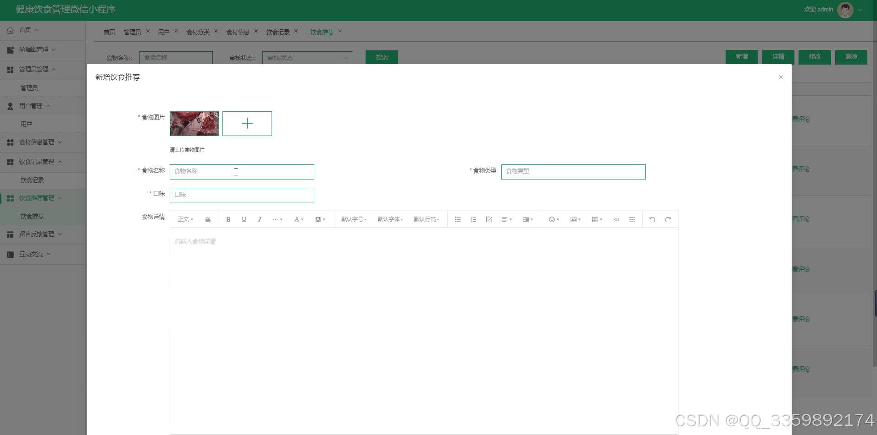Viewport: 877px width, 435px height.
Task: Click into the 食物详情 rich text area
Action: pos(424,331)
